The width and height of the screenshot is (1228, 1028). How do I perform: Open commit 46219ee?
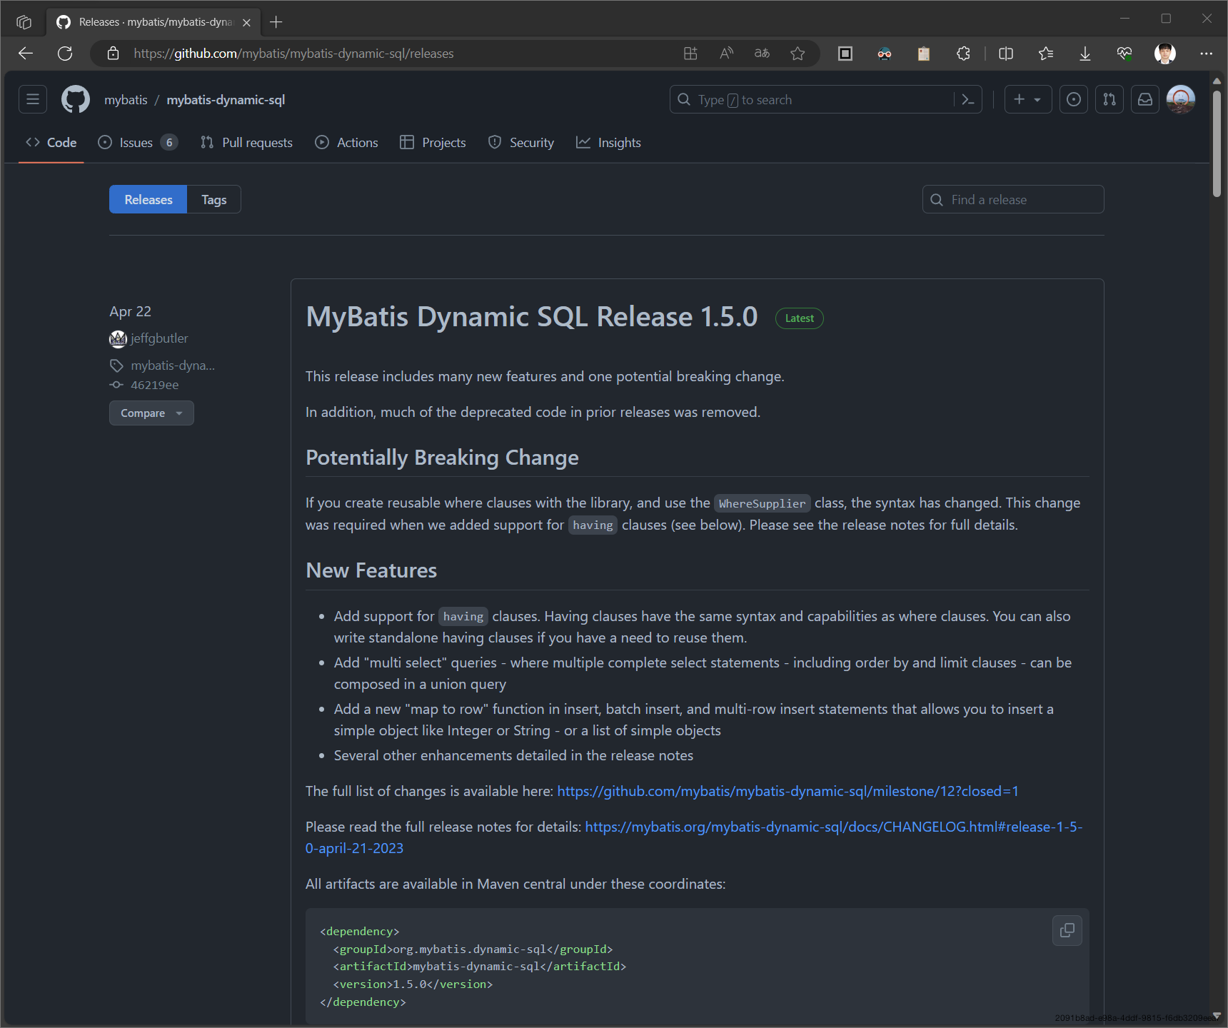(155, 385)
